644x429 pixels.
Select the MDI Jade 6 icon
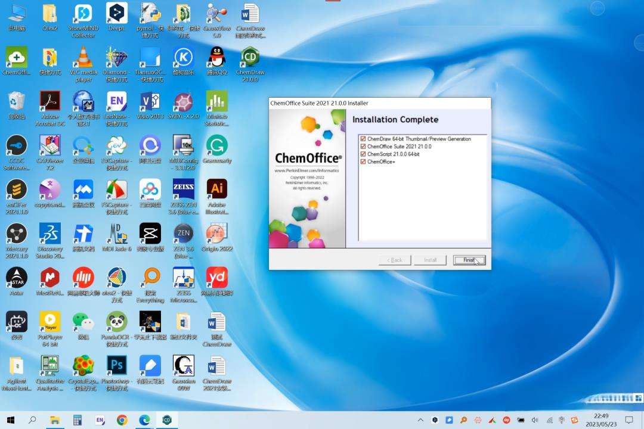pyautogui.click(x=117, y=237)
